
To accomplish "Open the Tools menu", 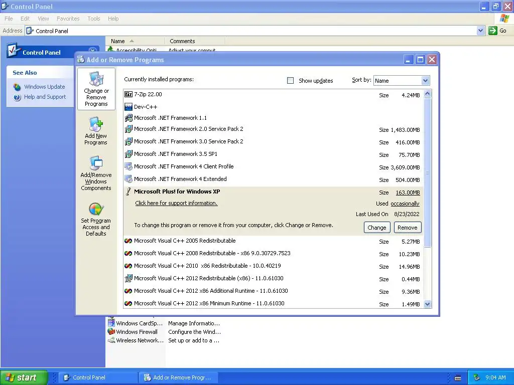I will tap(93, 19).
